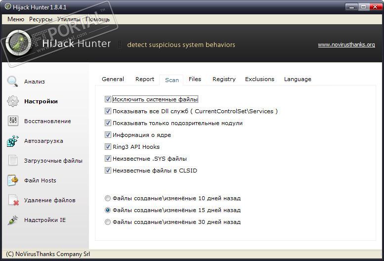
Task: Toggle Исключить системные файлы checkbox
Action: 108,99
